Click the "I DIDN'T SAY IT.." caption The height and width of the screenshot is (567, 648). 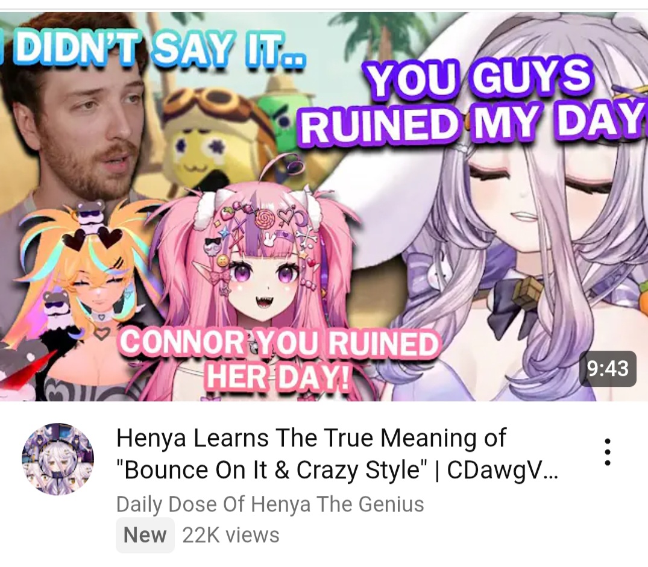pyautogui.click(x=154, y=49)
